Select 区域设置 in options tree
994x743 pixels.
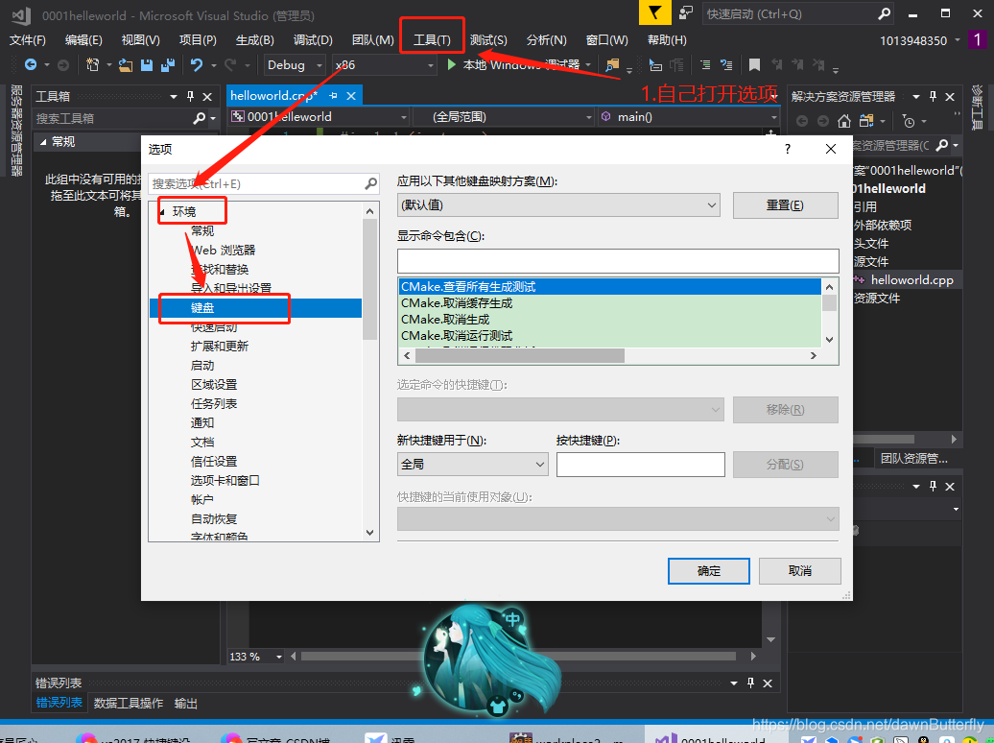pos(214,385)
